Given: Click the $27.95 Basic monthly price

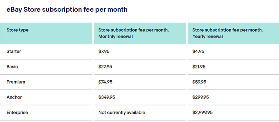Looking at the screenshot, I should 105,66.
